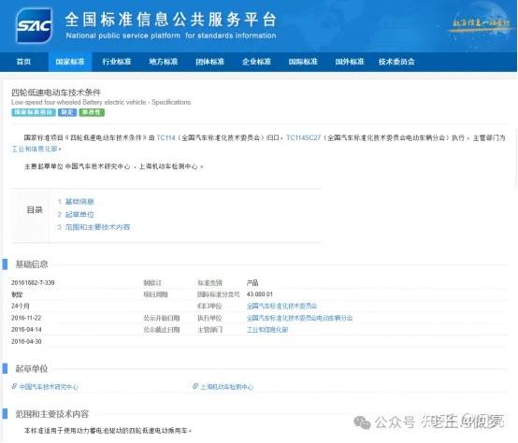This screenshot has width=518, height=443.
Task: Click the 基础信息 section heading
Action: [x=32, y=264]
